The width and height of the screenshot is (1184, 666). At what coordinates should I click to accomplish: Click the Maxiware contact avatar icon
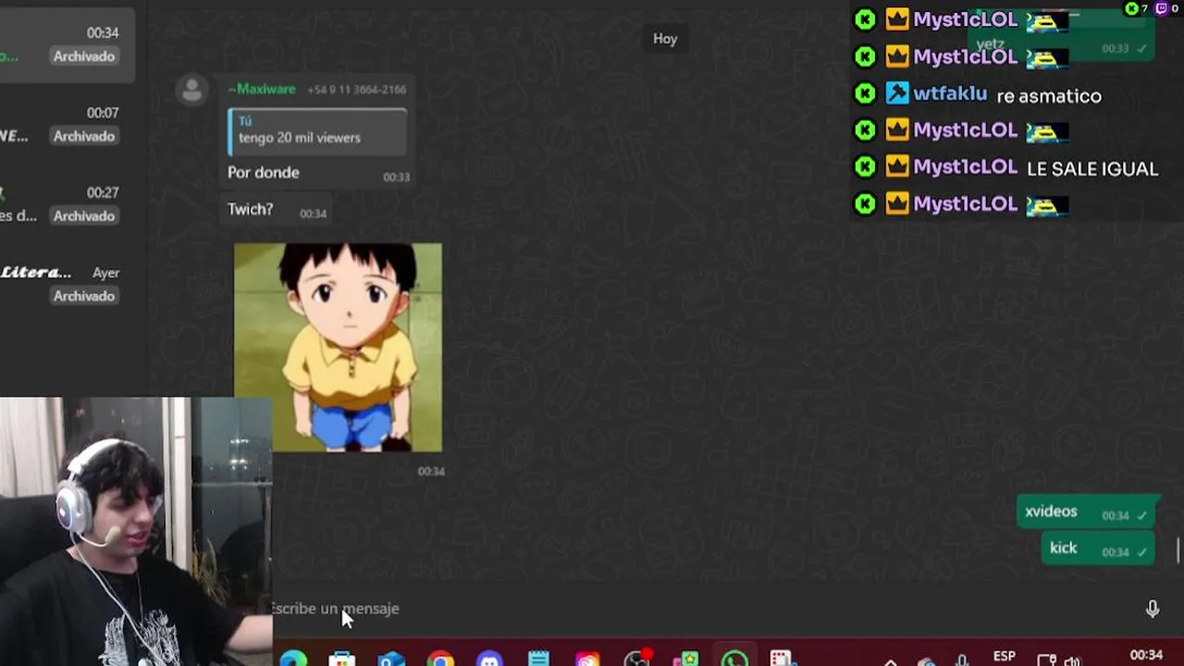click(192, 91)
